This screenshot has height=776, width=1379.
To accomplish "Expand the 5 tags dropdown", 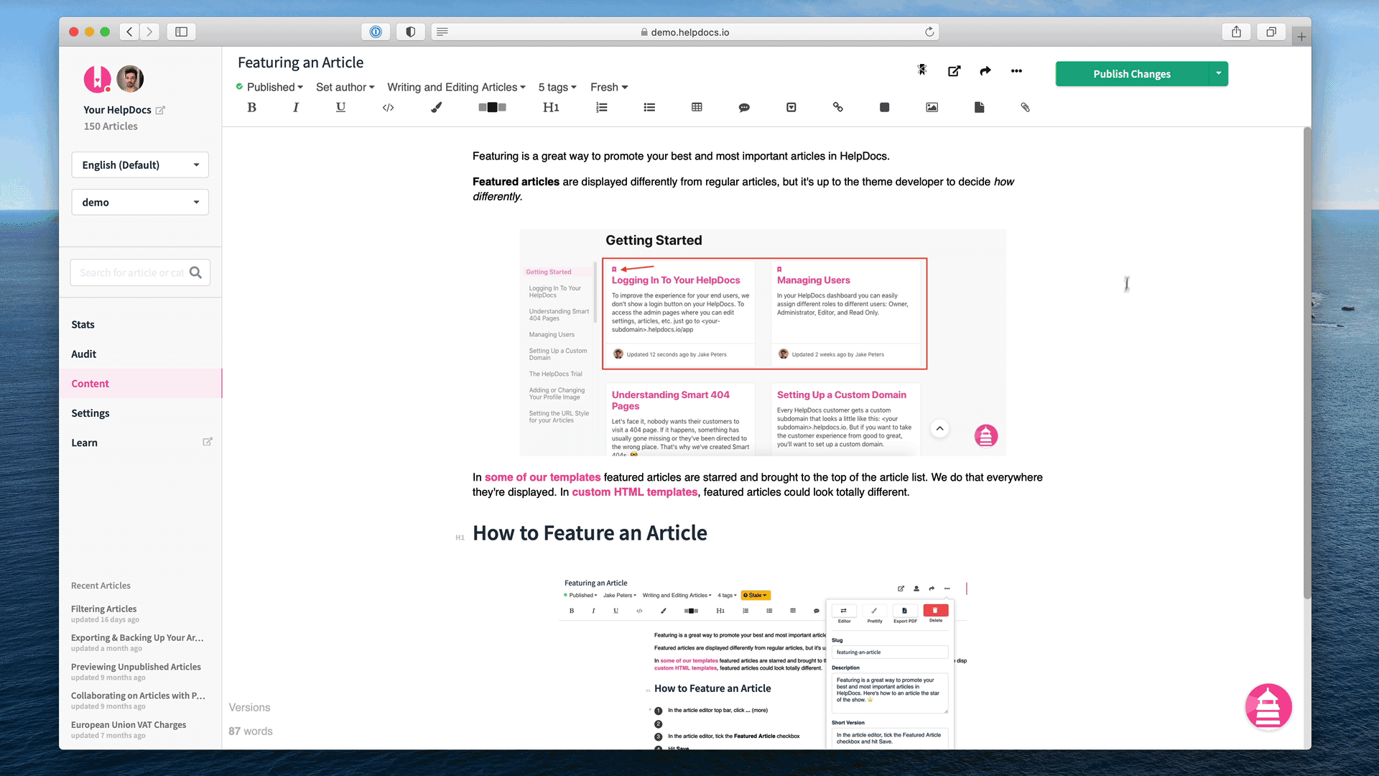I will tap(558, 87).
